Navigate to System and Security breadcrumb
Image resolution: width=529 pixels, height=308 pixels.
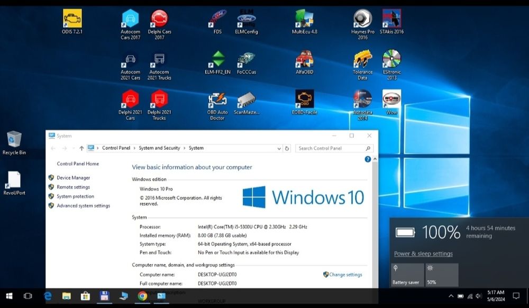(x=159, y=148)
